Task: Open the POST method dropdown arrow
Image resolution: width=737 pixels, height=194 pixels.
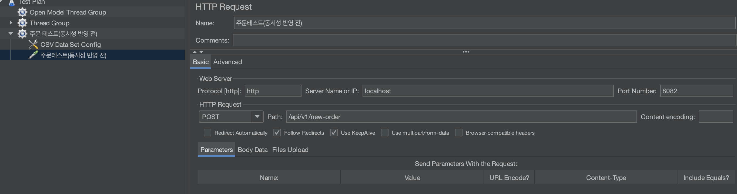Action: click(257, 117)
